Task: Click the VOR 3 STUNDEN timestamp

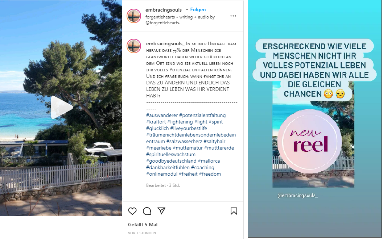Action: [142, 233]
